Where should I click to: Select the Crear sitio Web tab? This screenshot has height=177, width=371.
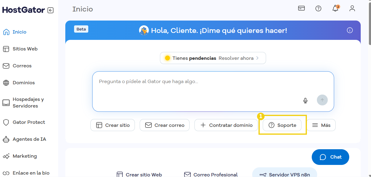[x=139, y=175]
